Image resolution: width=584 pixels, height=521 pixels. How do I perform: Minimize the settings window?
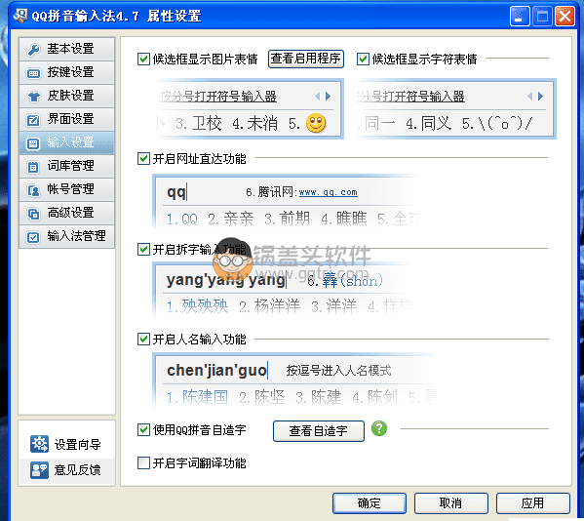point(520,17)
